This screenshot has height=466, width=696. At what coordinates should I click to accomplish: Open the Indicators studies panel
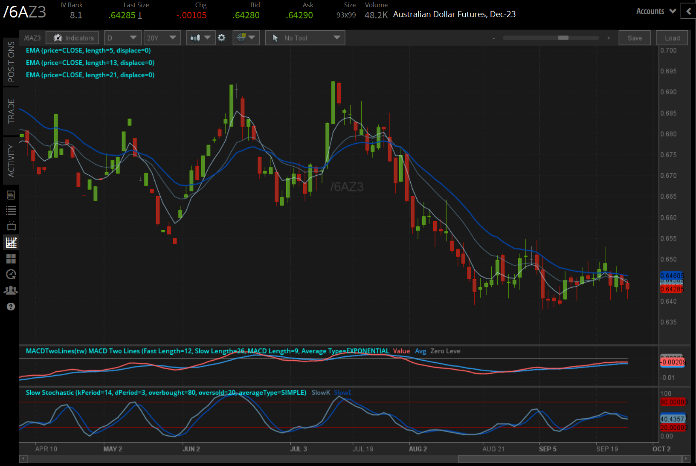click(72, 38)
